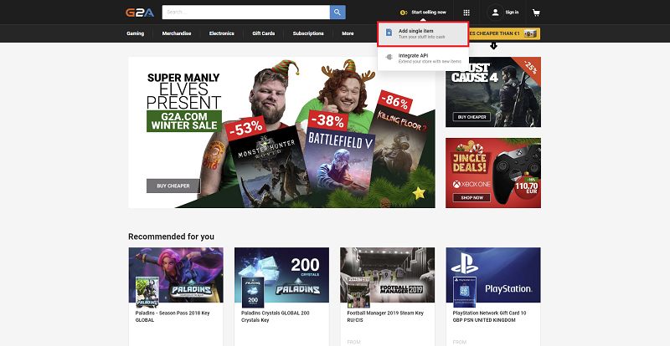Click the Sign in link
Image resolution: width=670 pixels, height=346 pixels.
(x=512, y=13)
